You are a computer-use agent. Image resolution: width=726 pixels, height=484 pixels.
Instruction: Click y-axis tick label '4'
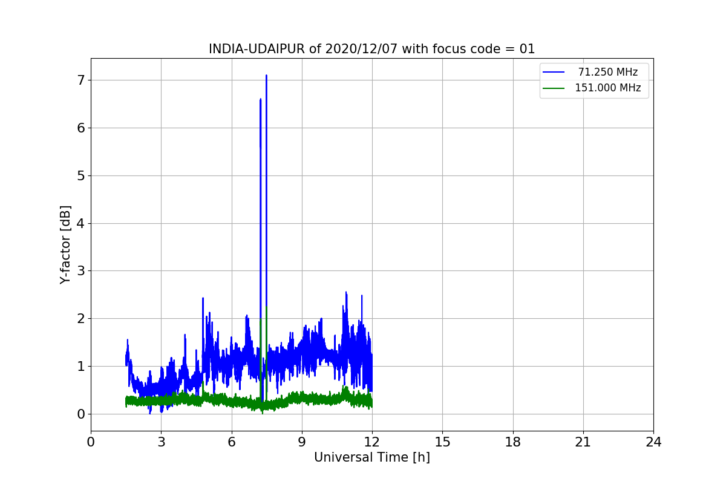click(80, 223)
